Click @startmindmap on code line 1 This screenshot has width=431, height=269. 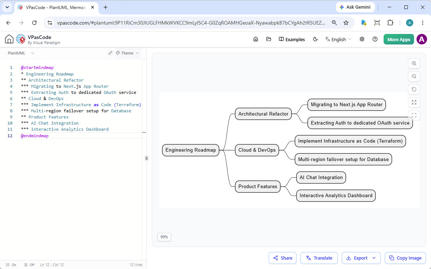pyautogui.click(x=37, y=68)
